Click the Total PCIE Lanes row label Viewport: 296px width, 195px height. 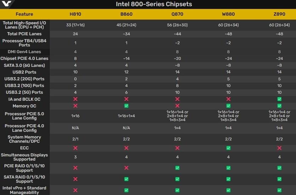click(24, 34)
